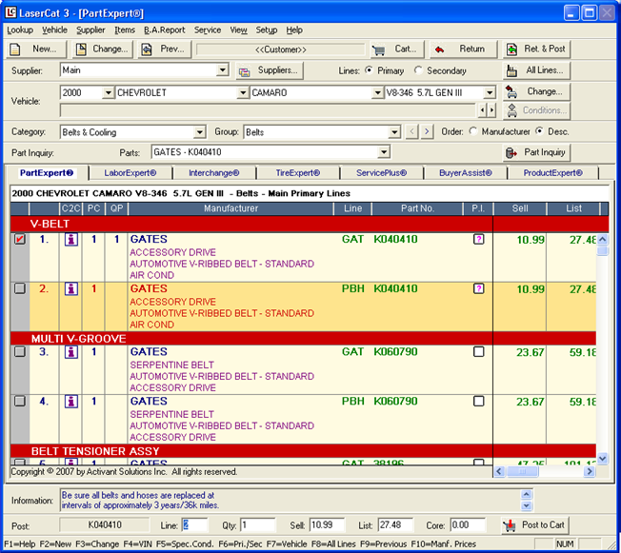621x553 pixels.
Task: Click the Return arrow icon button
Action: click(462, 49)
